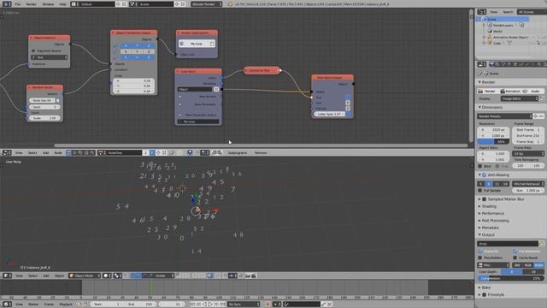
Task: Click the play animation button in timeline
Action: tap(210, 305)
